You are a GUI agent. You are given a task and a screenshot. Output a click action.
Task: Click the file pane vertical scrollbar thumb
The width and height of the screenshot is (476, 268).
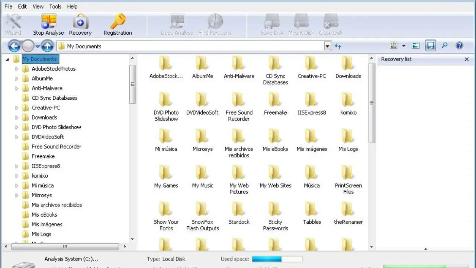pos(372,103)
